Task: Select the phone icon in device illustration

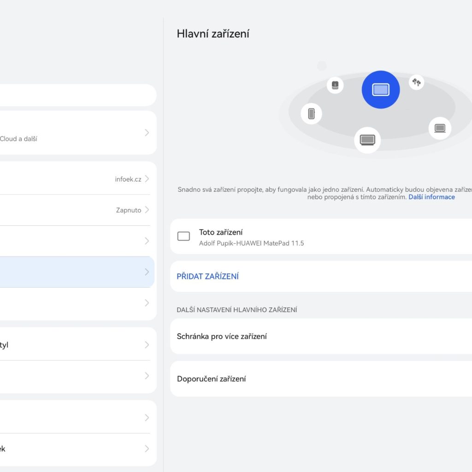Action: [311, 113]
